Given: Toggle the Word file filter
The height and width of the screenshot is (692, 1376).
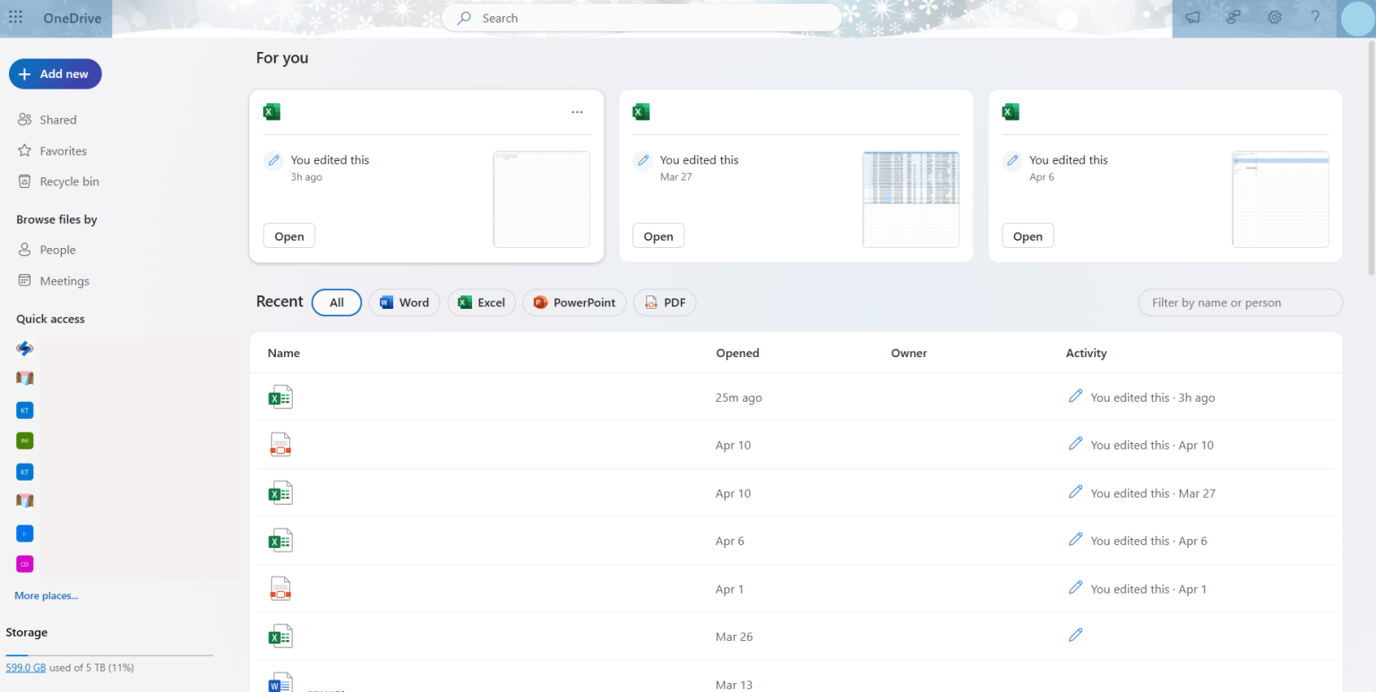Looking at the screenshot, I should click(x=404, y=303).
